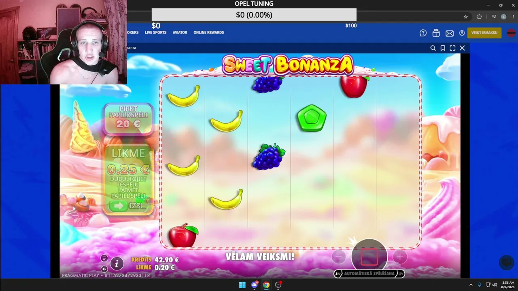Open the Chrome extensions puzzle icon

[x=480, y=17]
